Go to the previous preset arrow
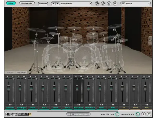 pos(53,3)
